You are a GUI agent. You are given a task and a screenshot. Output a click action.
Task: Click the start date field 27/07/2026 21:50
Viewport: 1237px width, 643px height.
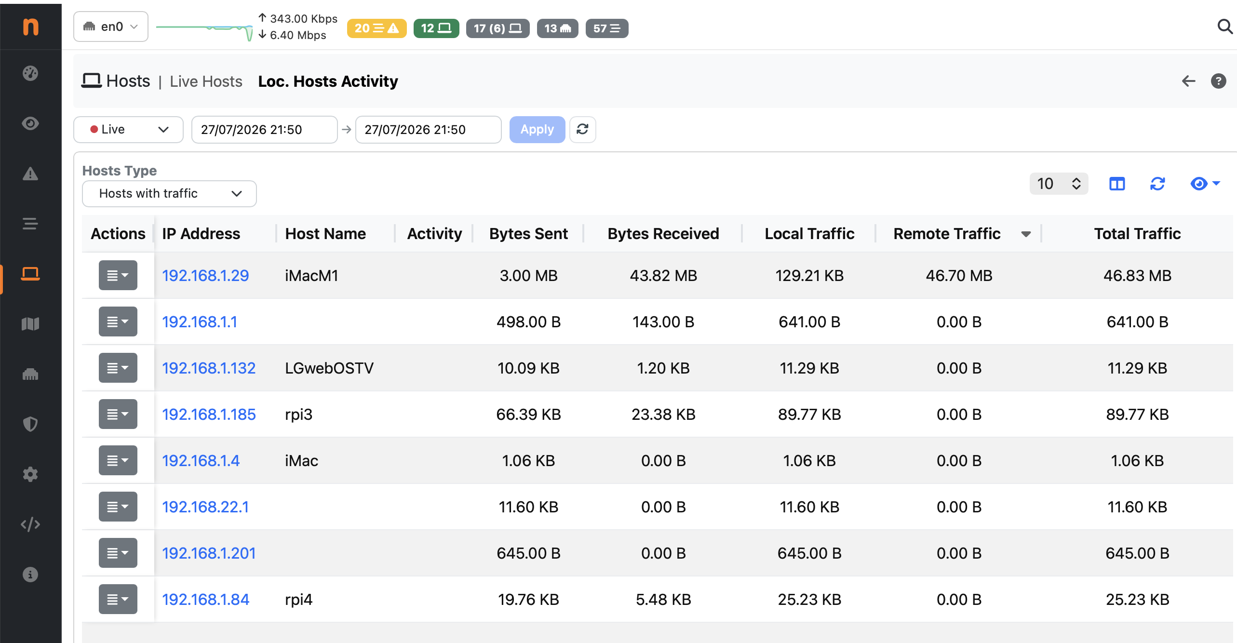click(x=264, y=129)
